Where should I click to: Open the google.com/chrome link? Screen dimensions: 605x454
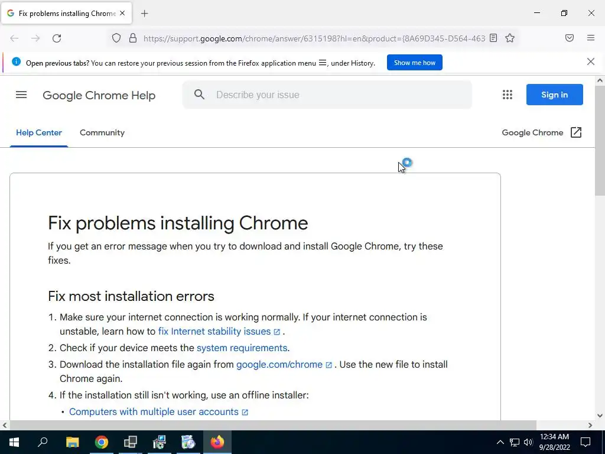coord(284,364)
